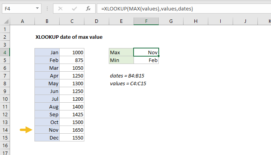Screen dimensions: 271x155
Task: Click inside the Name Box showing F4
Action: click(x=19, y=8)
